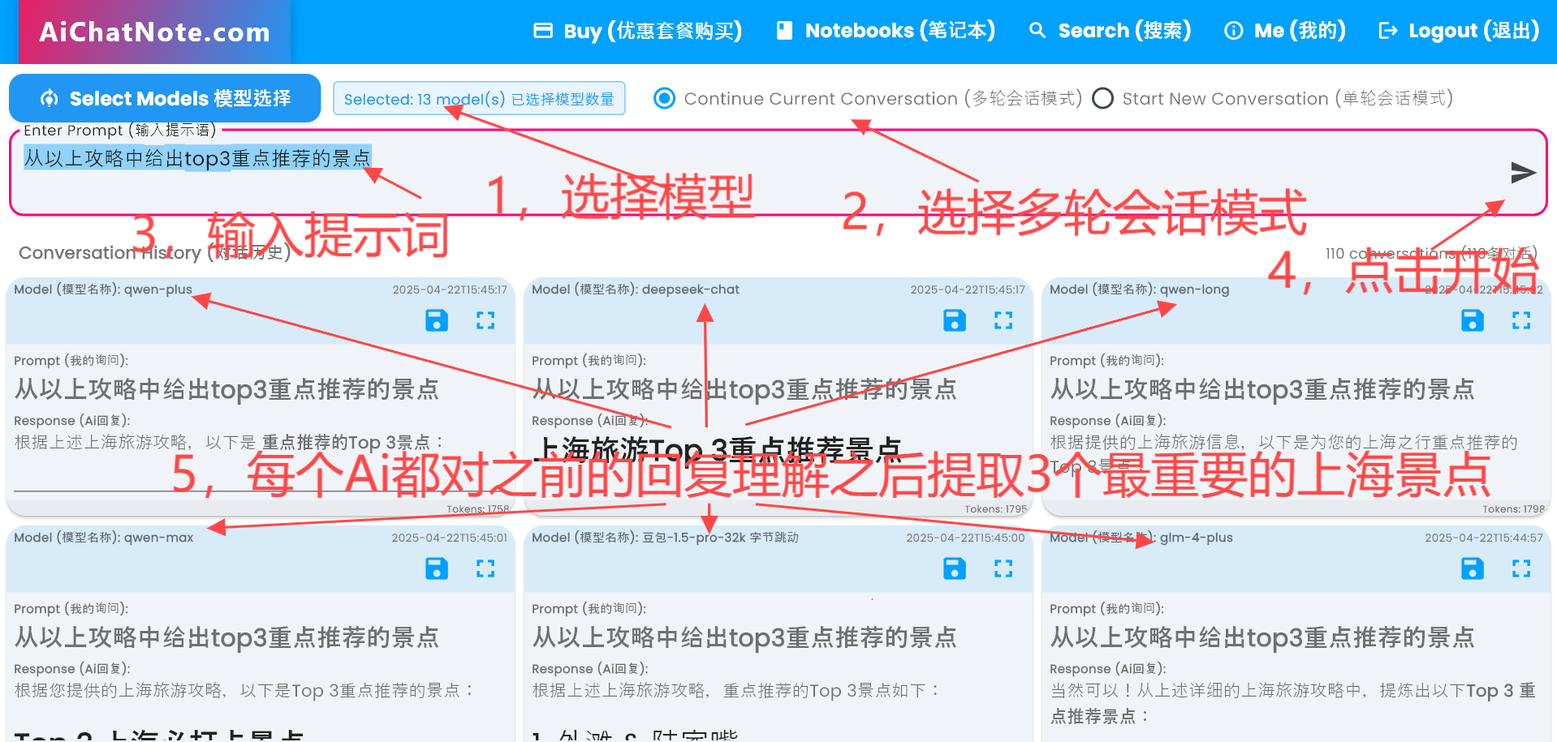Save the qwen-plus conversation response
Image resolution: width=1557 pixels, height=742 pixels.
pos(436,321)
